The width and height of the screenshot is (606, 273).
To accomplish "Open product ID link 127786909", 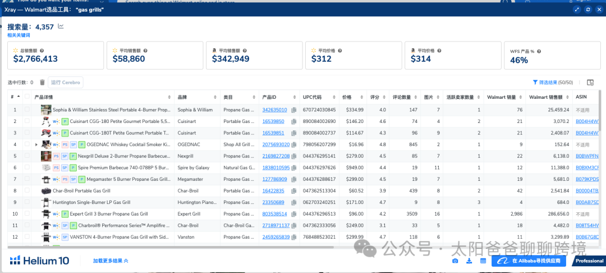I will [x=274, y=179].
